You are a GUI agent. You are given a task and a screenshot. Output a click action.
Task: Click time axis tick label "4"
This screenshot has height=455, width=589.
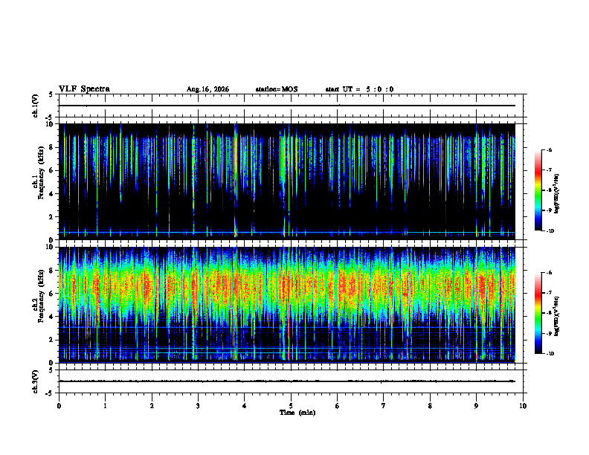tap(245, 406)
